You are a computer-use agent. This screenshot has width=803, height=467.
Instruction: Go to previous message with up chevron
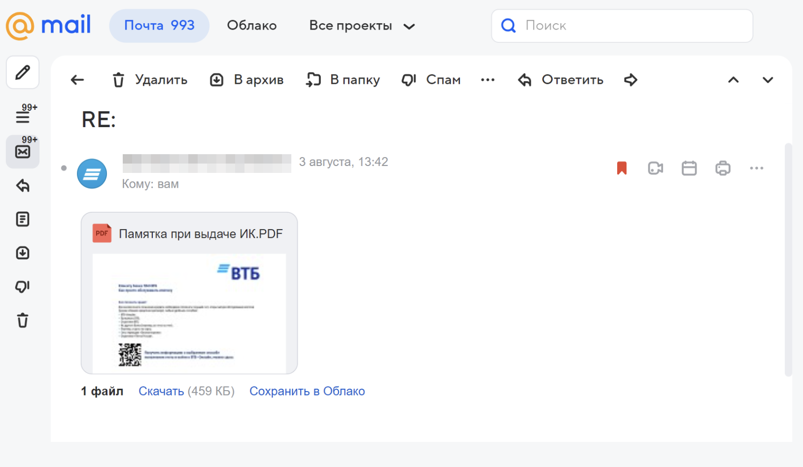point(733,80)
